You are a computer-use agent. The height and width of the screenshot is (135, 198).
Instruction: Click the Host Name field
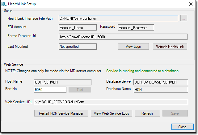63,82
